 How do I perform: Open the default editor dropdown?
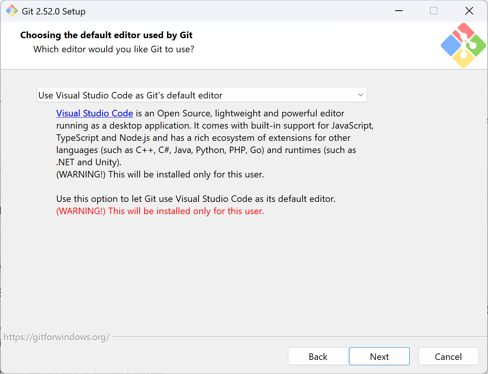point(202,95)
